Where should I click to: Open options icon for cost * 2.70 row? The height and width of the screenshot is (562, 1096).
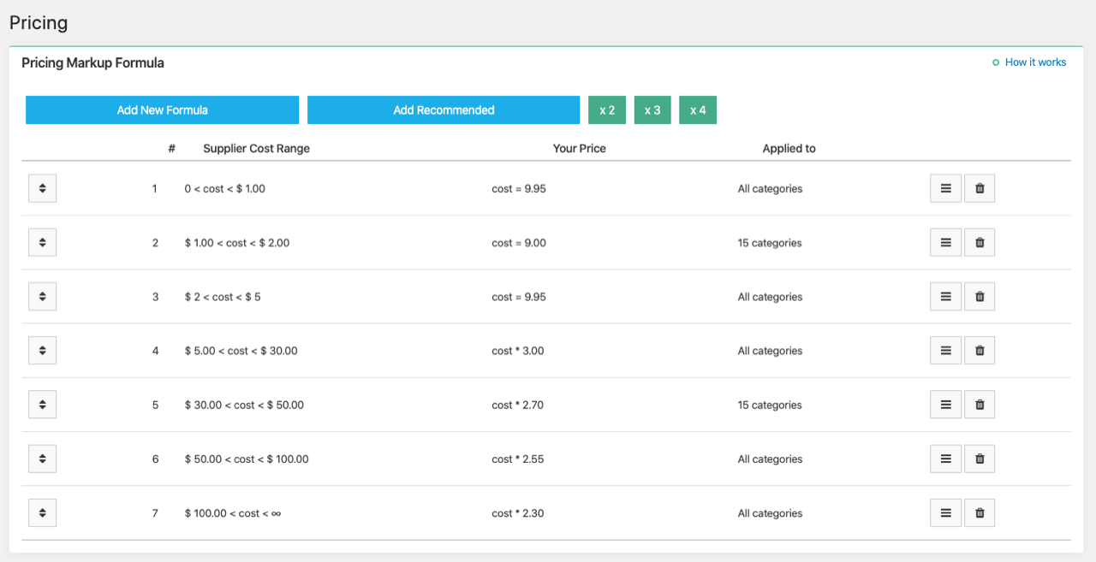click(x=945, y=405)
